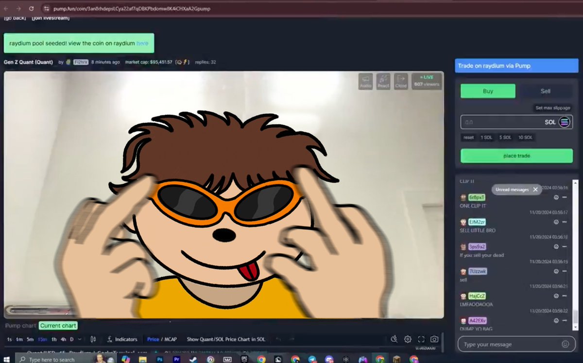The width and height of the screenshot is (583, 363).
Task: Switch to Sell mode
Action: [x=545, y=91]
